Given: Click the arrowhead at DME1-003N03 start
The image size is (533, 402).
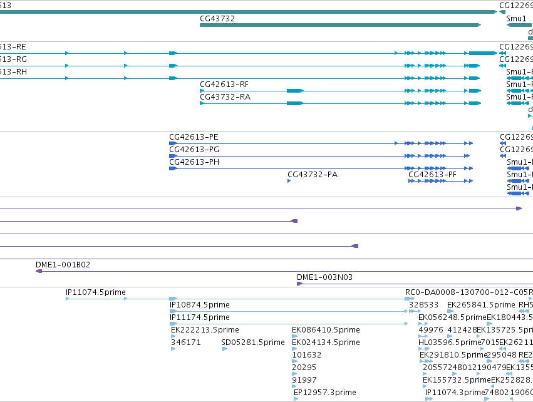Looking at the screenshot, I should coord(300,284).
